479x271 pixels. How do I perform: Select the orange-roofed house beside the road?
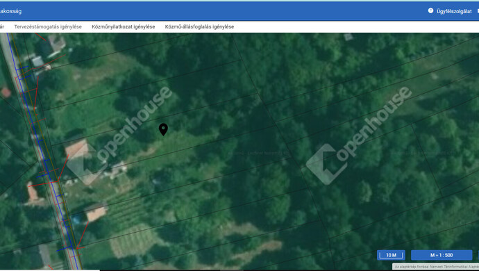click(76, 149)
